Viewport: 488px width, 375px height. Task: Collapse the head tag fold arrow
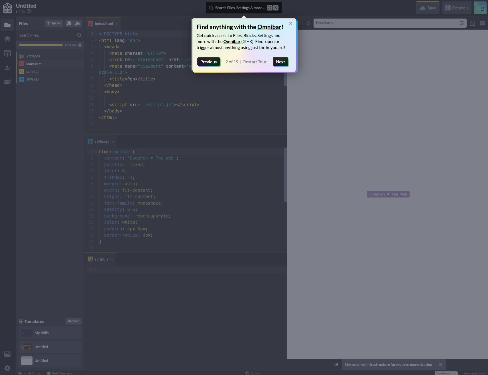[x=96, y=47]
